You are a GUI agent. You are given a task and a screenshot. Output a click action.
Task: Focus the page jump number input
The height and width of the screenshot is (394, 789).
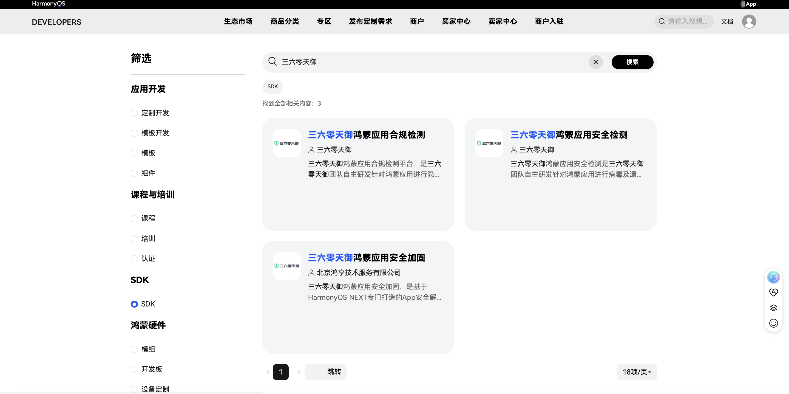click(x=313, y=372)
